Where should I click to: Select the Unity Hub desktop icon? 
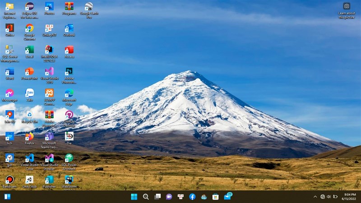(29, 182)
